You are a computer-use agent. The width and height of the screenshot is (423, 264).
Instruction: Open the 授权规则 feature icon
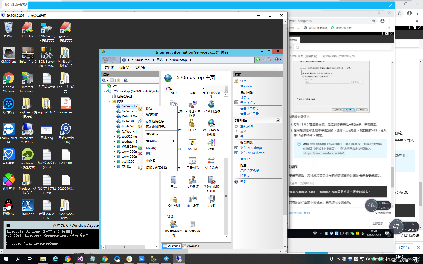click(173, 201)
